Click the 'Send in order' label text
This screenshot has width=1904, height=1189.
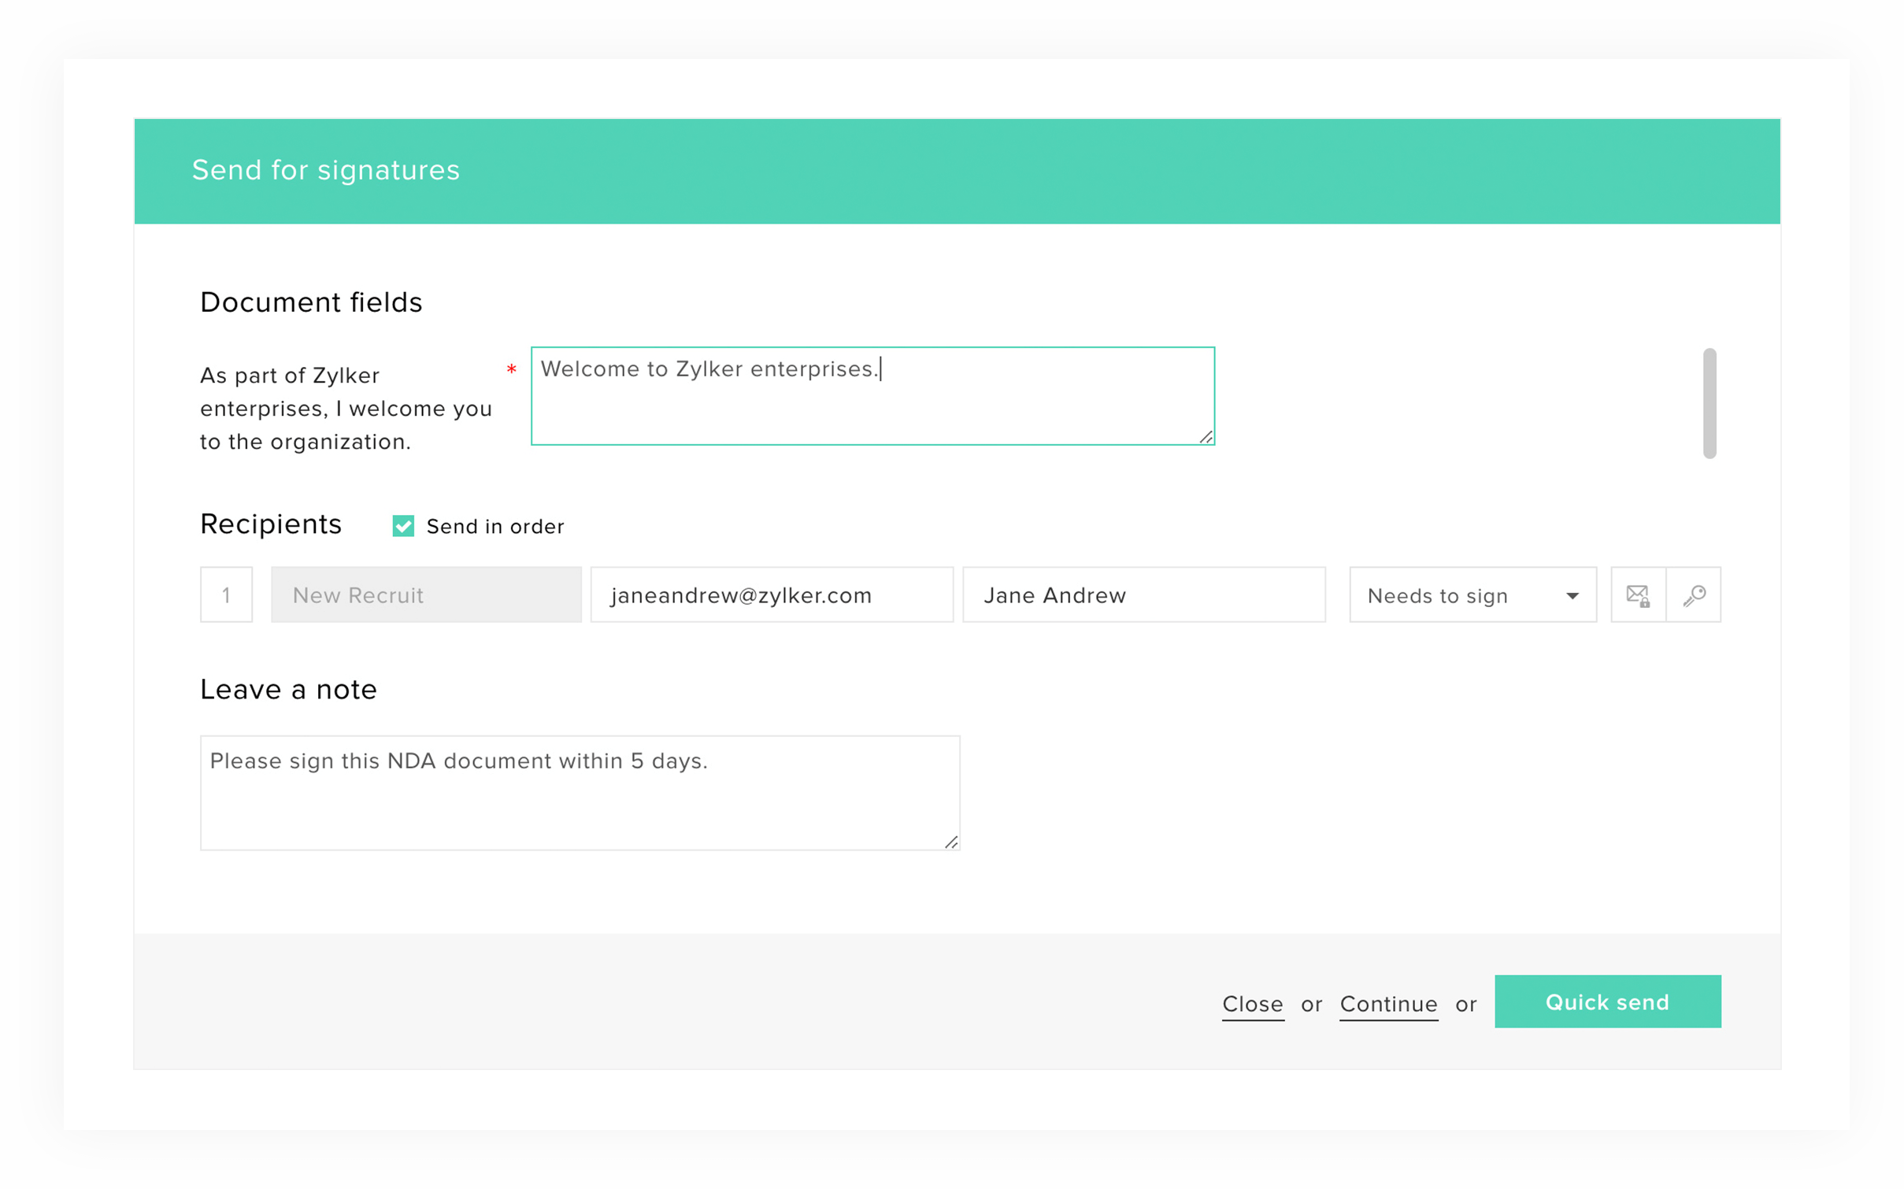pyautogui.click(x=495, y=526)
